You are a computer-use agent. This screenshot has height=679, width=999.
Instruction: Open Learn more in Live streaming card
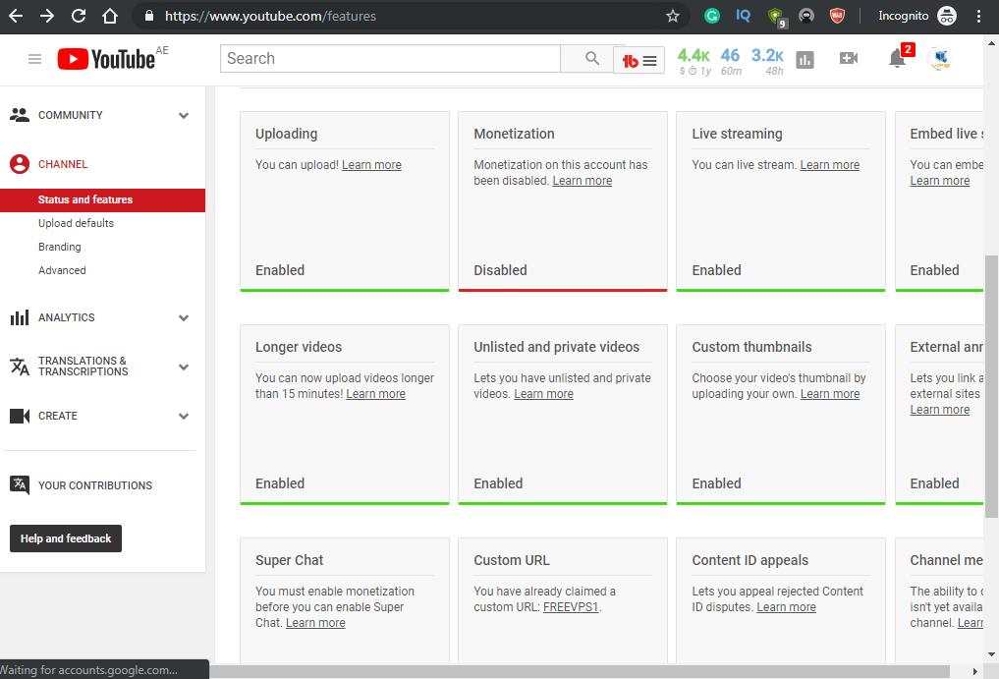tap(829, 165)
